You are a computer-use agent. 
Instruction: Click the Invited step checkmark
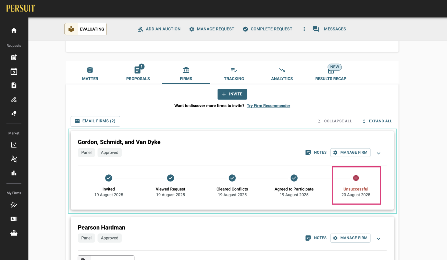point(109,178)
